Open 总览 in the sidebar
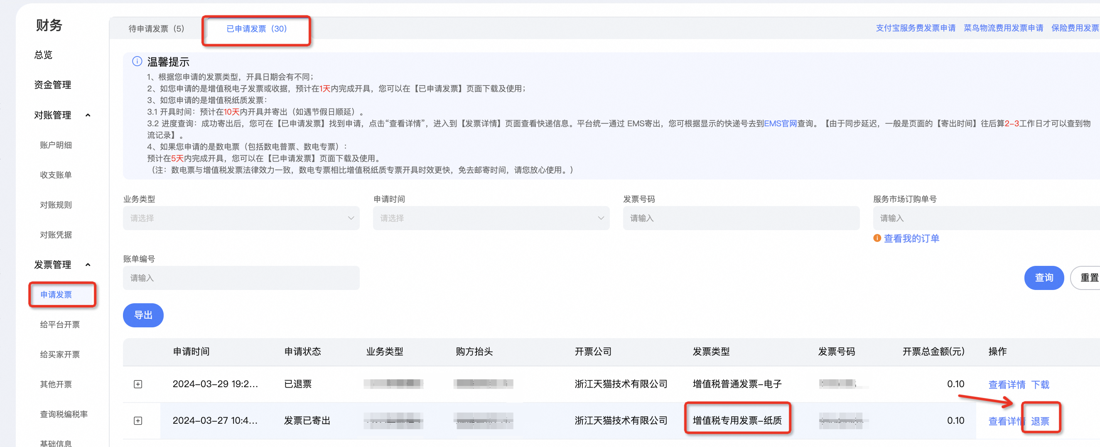Screen dimensions: 1100x447 click(x=43, y=55)
